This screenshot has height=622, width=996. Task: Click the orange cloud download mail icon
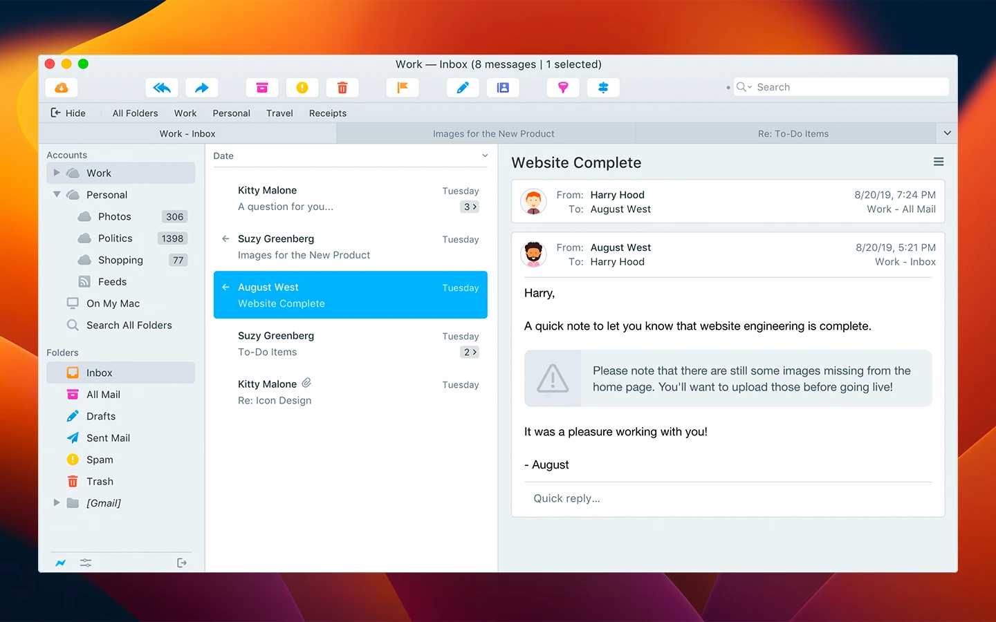tap(62, 88)
